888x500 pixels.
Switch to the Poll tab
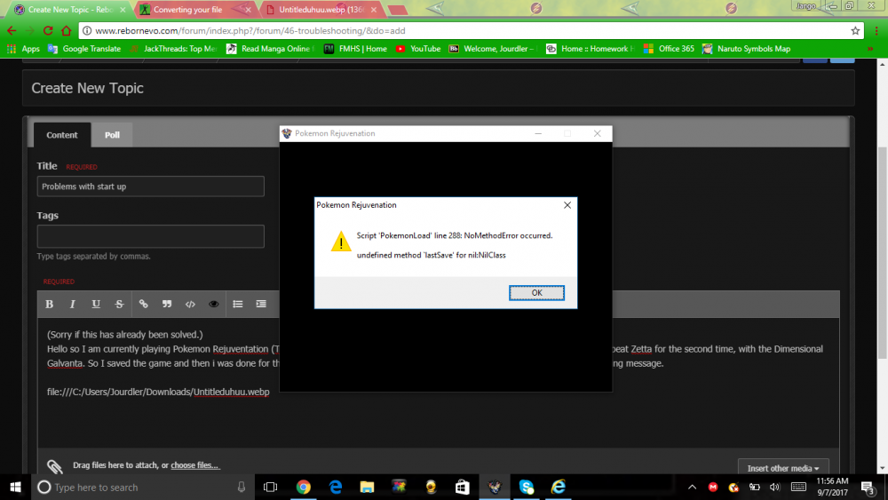pos(112,135)
